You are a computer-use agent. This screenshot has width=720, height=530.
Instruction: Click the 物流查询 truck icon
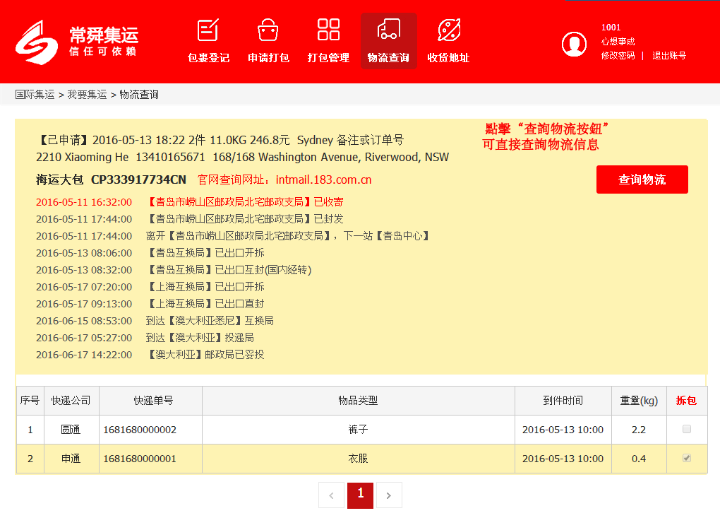click(388, 30)
